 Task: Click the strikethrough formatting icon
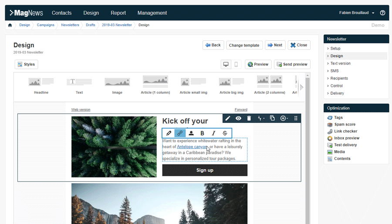(225, 133)
